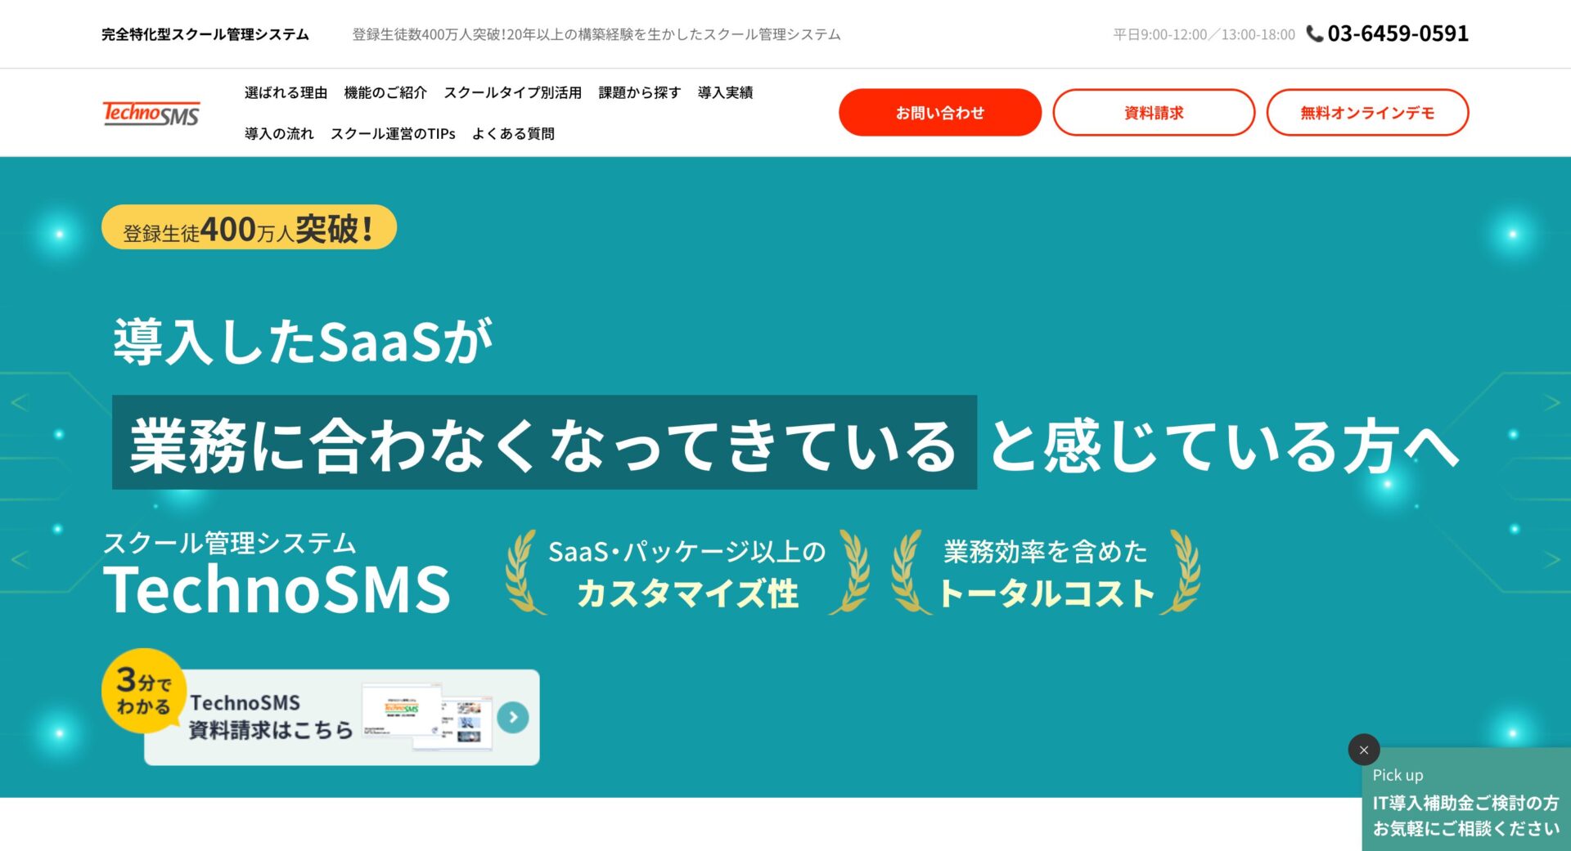The width and height of the screenshot is (1571, 851).
Task: Click the large TechnoSMS hero title
Action: tap(277, 589)
